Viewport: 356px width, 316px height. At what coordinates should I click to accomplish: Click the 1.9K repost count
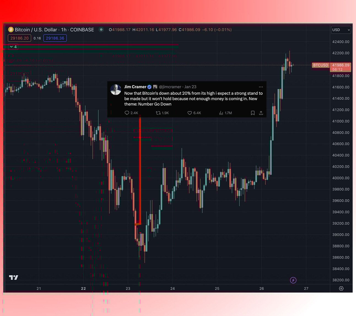tap(165, 113)
